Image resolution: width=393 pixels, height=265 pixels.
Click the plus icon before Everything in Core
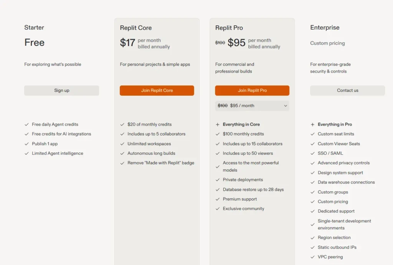[217, 124]
